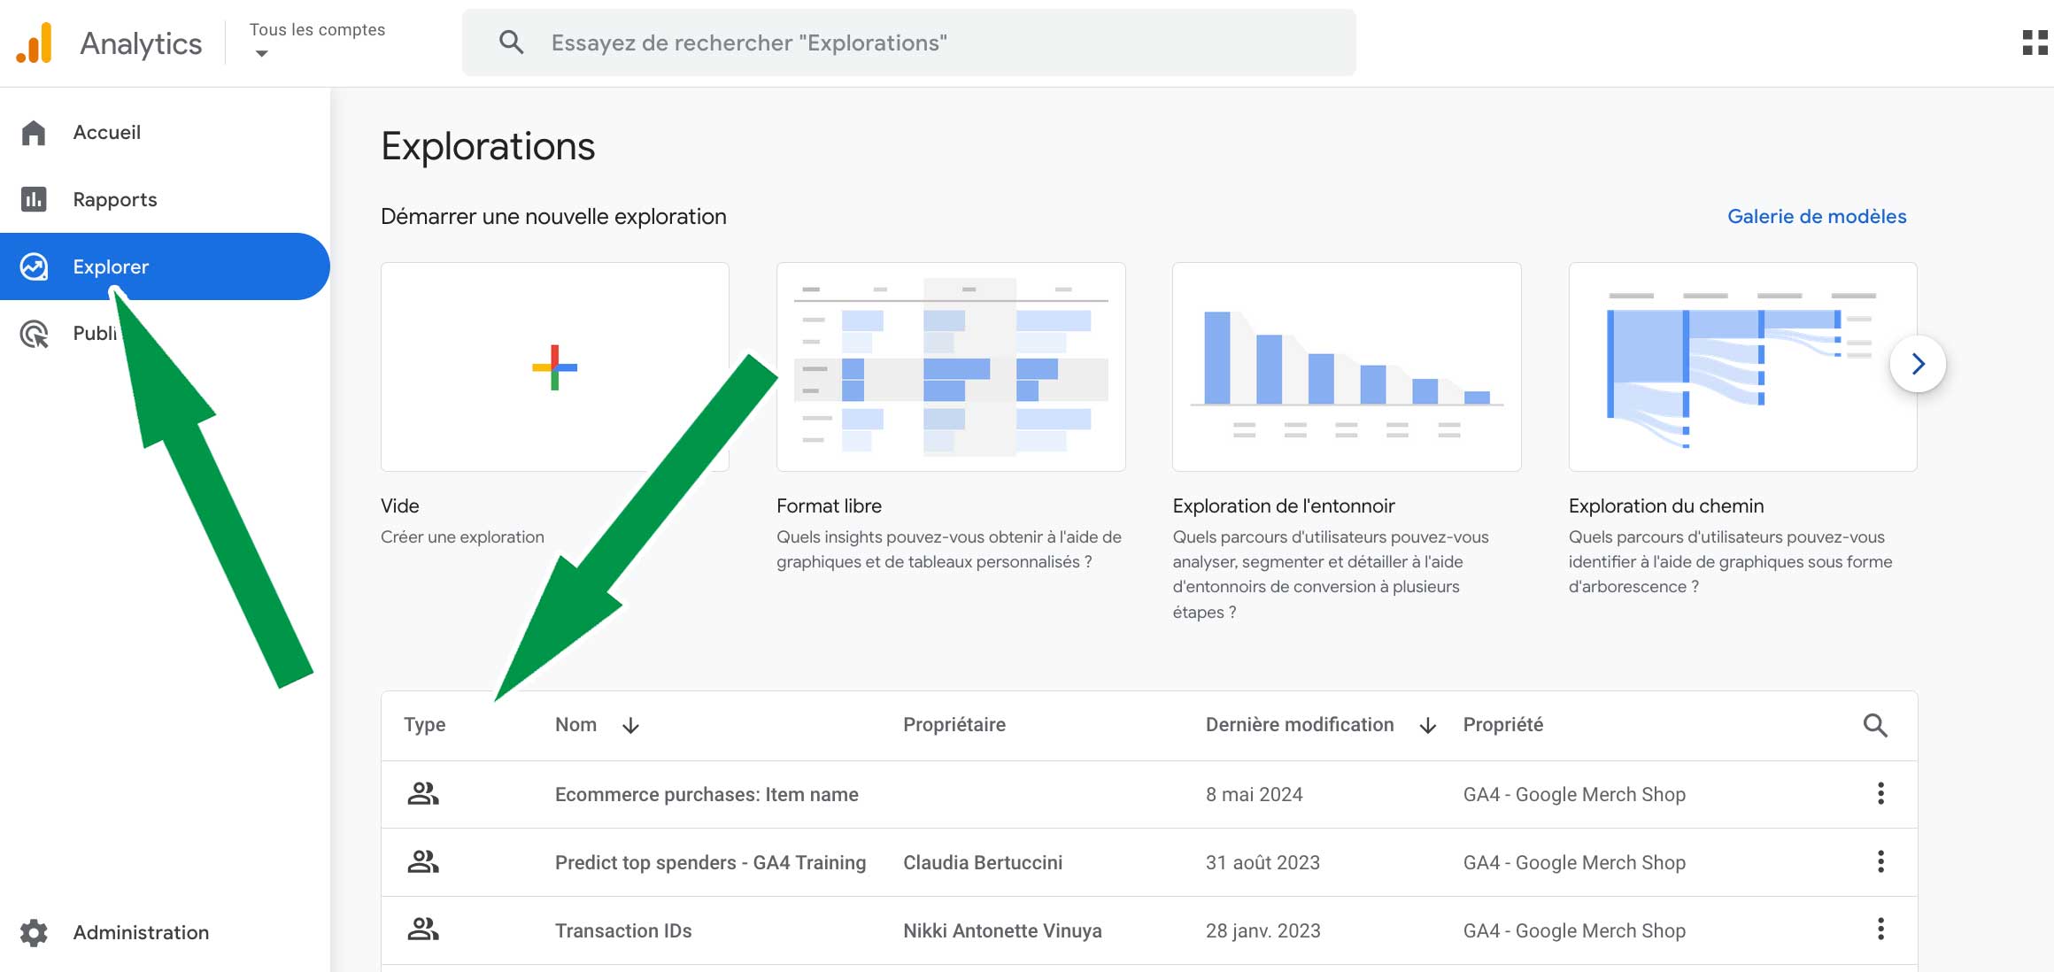This screenshot has height=972, width=2054.
Task: Click the Créer une exploration caption
Action: (462, 536)
